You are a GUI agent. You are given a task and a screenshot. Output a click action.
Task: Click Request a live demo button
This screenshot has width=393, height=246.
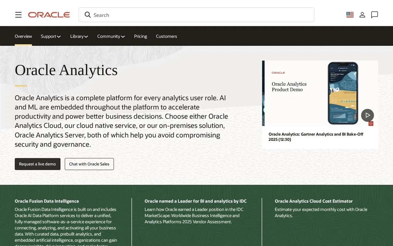pyautogui.click(x=37, y=164)
